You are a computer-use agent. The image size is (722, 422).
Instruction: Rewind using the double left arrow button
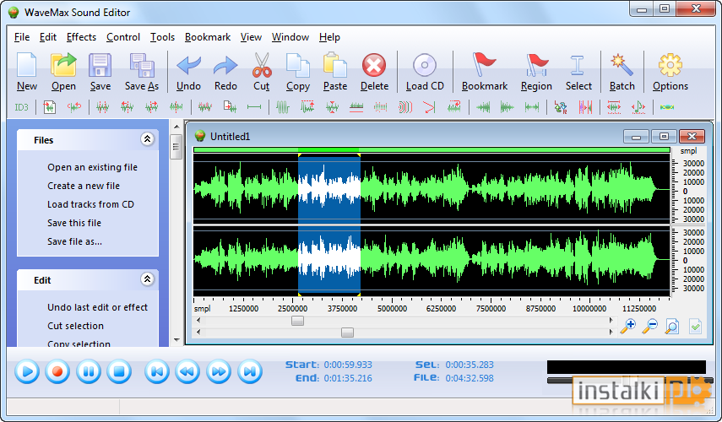tap(187, 371)
